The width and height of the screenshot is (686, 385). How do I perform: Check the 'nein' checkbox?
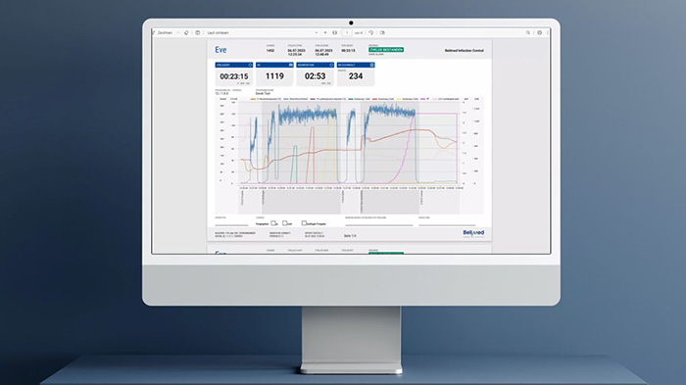point(285,223)
